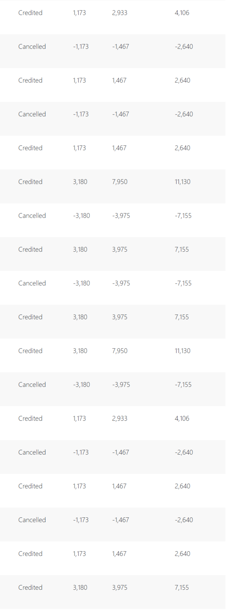
Task: Select the 7,155 total in the last row
Action: (x=182, y=587)
